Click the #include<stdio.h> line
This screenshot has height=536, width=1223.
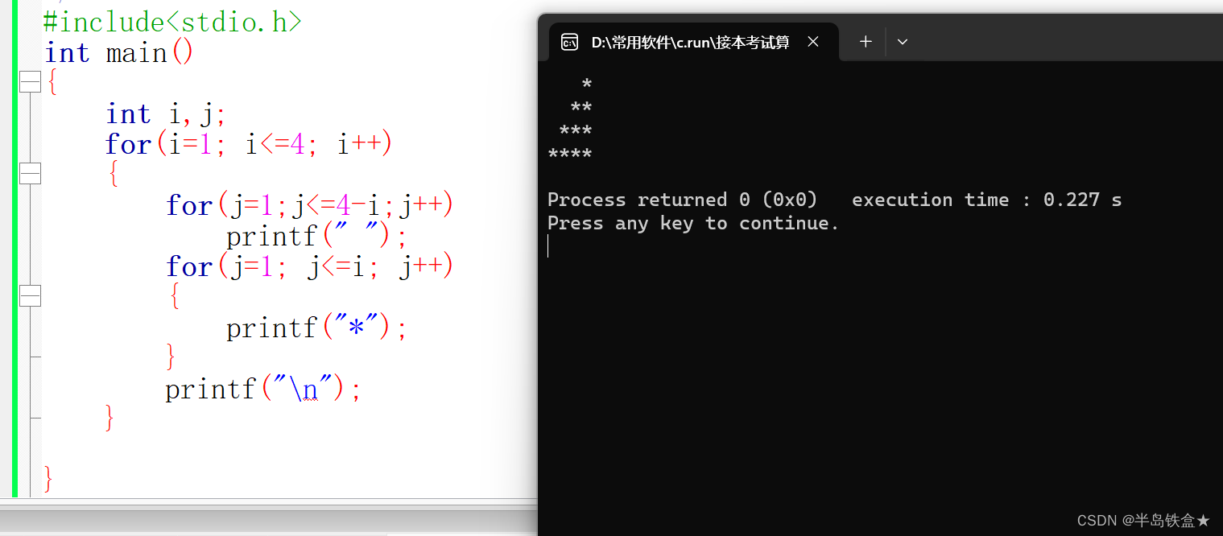[x=173, y=22]
